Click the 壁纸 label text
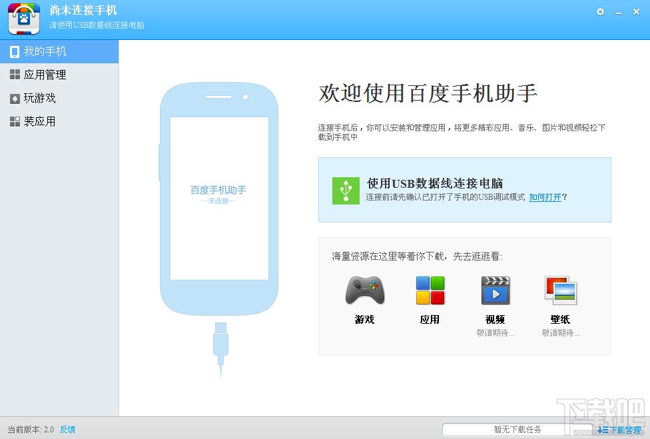Viewport: 650px width, 439px height. tap(561, 319)
